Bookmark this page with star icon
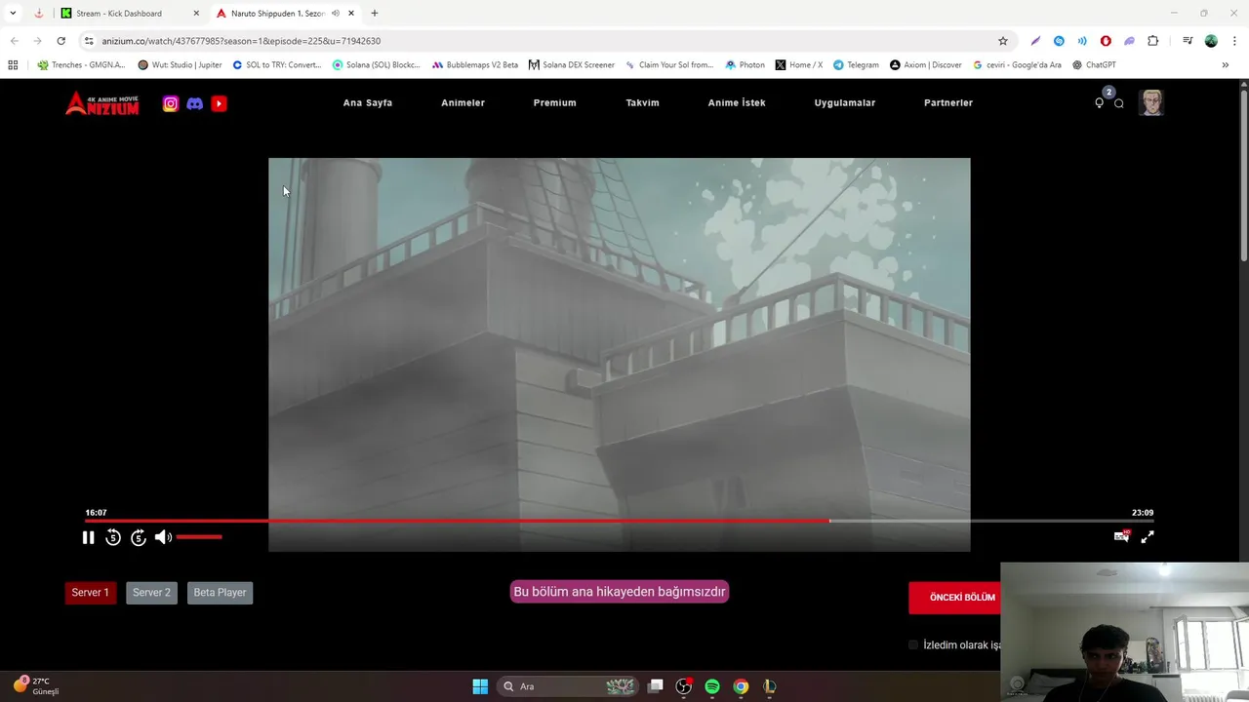 [1002, 41]
